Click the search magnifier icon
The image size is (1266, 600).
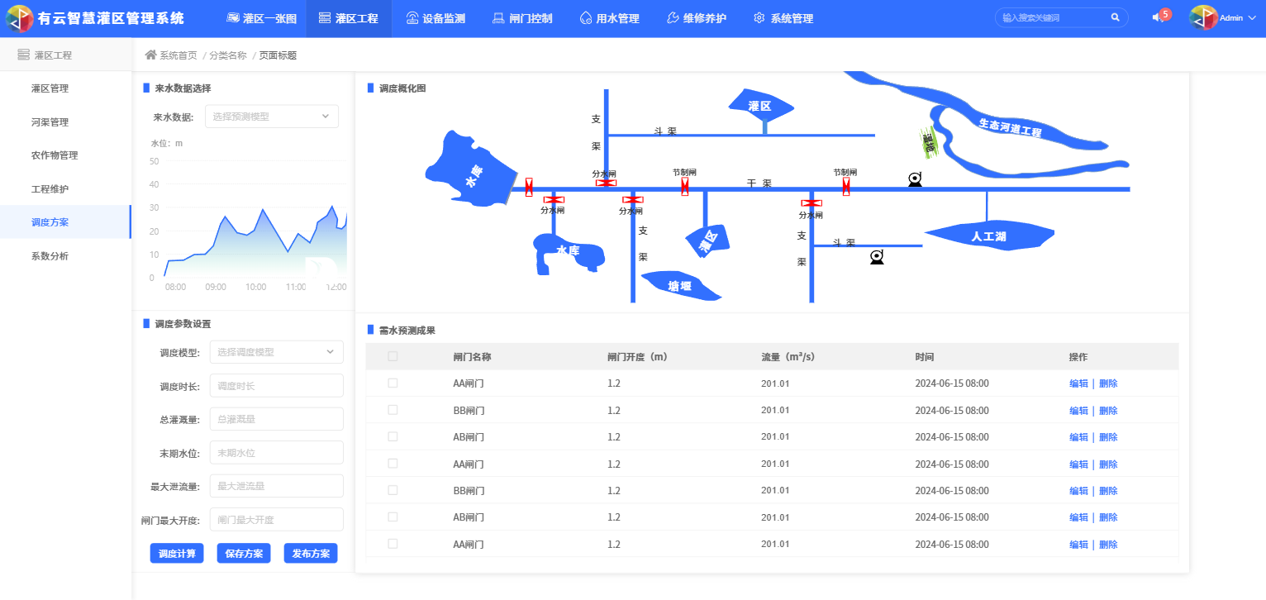(x=1115, y=17)
